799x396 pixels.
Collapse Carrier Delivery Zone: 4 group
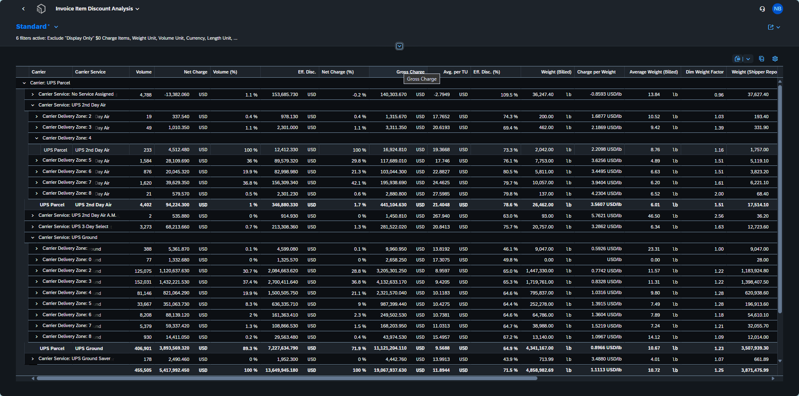pos(37,138)
